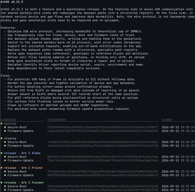The width and height of the screenshot is (195, 192).
Task: Click signed timestamp 2026-09-15 23:31:04
Action: pos(178,157)
